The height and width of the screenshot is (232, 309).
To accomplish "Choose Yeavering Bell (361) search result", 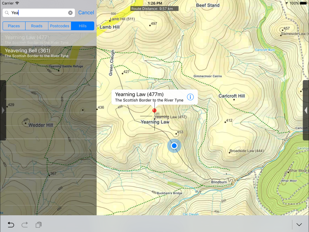I will tap(48, 53).
